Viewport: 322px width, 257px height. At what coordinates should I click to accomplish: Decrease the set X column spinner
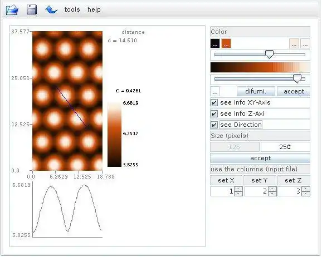tap(238, 194)
